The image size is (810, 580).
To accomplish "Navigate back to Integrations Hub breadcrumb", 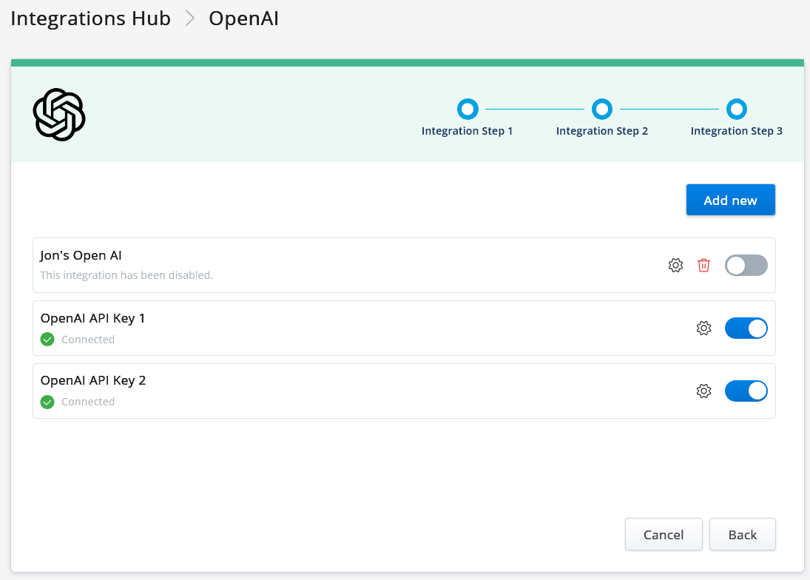I will pyautogui.click(x=90, y=18).
